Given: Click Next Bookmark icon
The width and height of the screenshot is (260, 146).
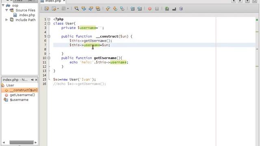Looking at the screenshot, I should (x=115, y=9).
